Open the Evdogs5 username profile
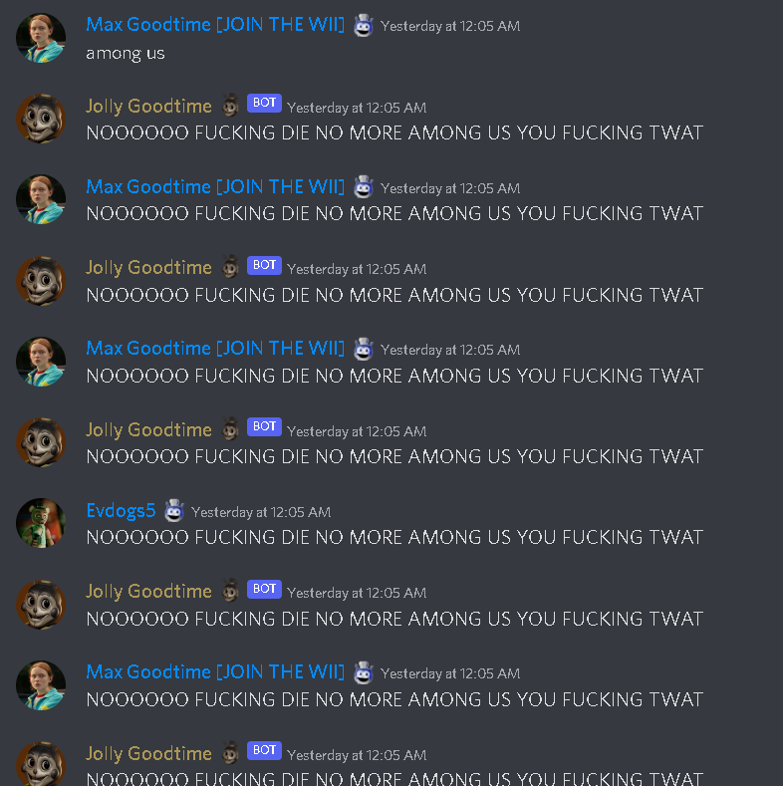The image size is (783, 786). click(121, 511)
